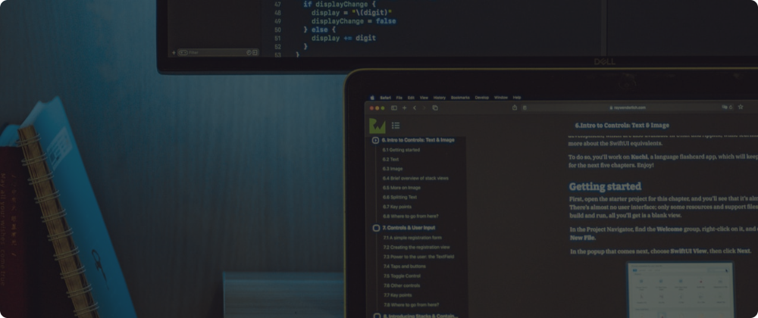This screenshot has height=318, width=758.
Task: Open the Bookmarks menu
Action: 460,98
